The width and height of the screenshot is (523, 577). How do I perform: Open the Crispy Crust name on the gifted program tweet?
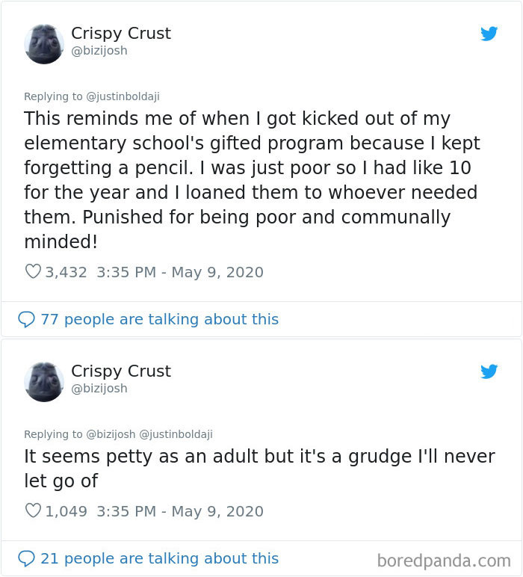click(x=120, y=33)
